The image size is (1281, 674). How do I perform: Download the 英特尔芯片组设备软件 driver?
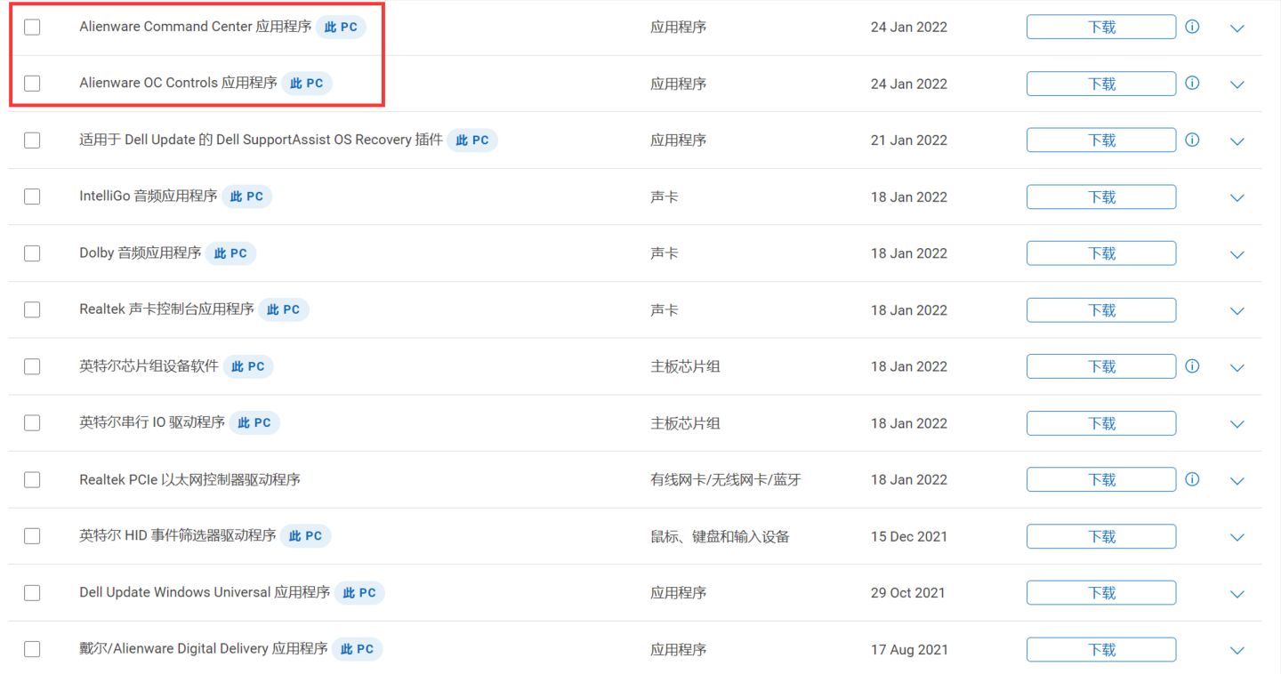tap(1101, 365)
